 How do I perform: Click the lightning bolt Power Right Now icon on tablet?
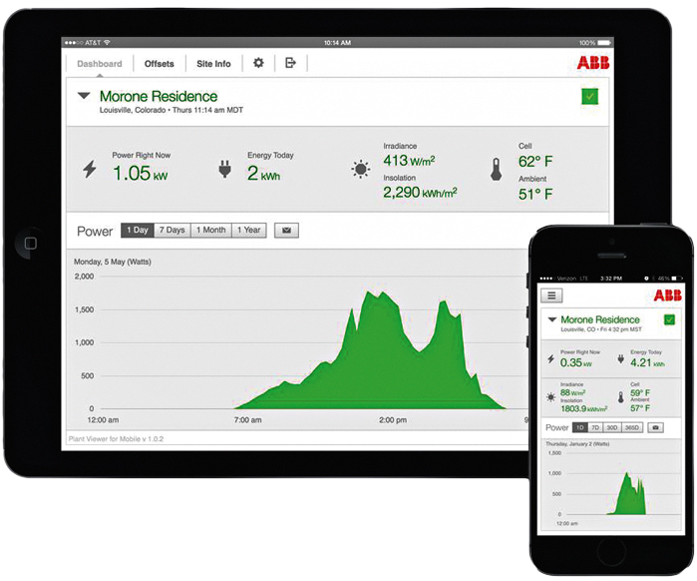90,169
